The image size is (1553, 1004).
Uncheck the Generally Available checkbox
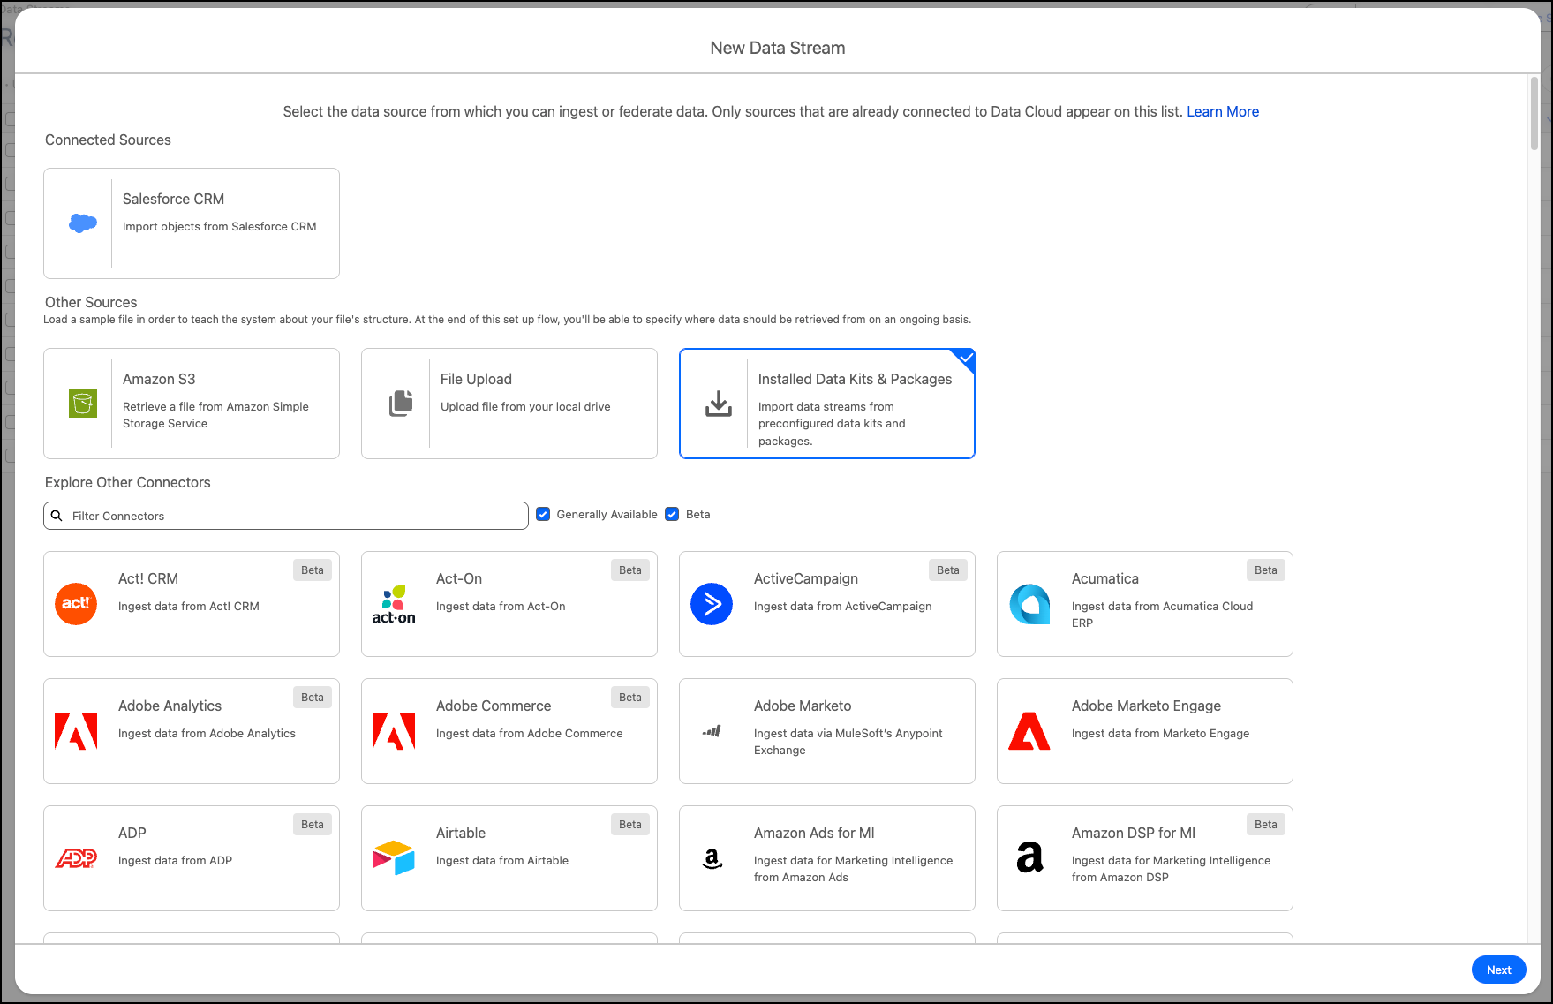[543, 515]
